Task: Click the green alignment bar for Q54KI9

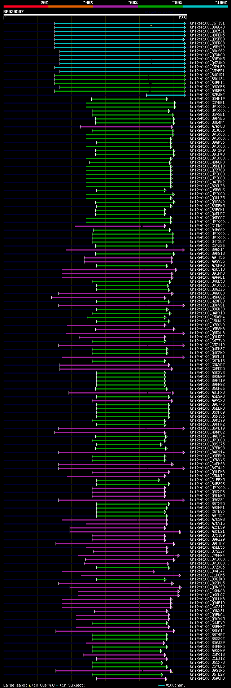Action: (x=130, y=99)
